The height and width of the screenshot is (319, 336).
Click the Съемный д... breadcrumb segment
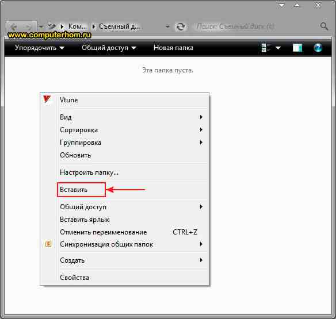(119, 26)
